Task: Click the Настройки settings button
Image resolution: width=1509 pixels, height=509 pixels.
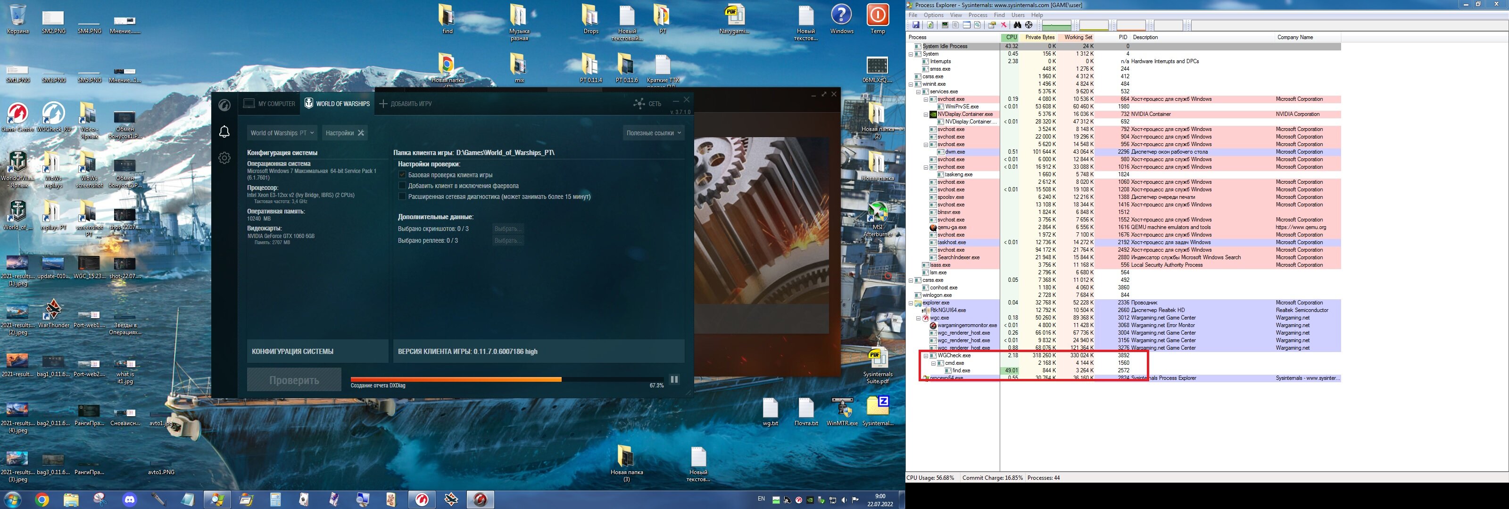Action: click(x=345, y=133)
